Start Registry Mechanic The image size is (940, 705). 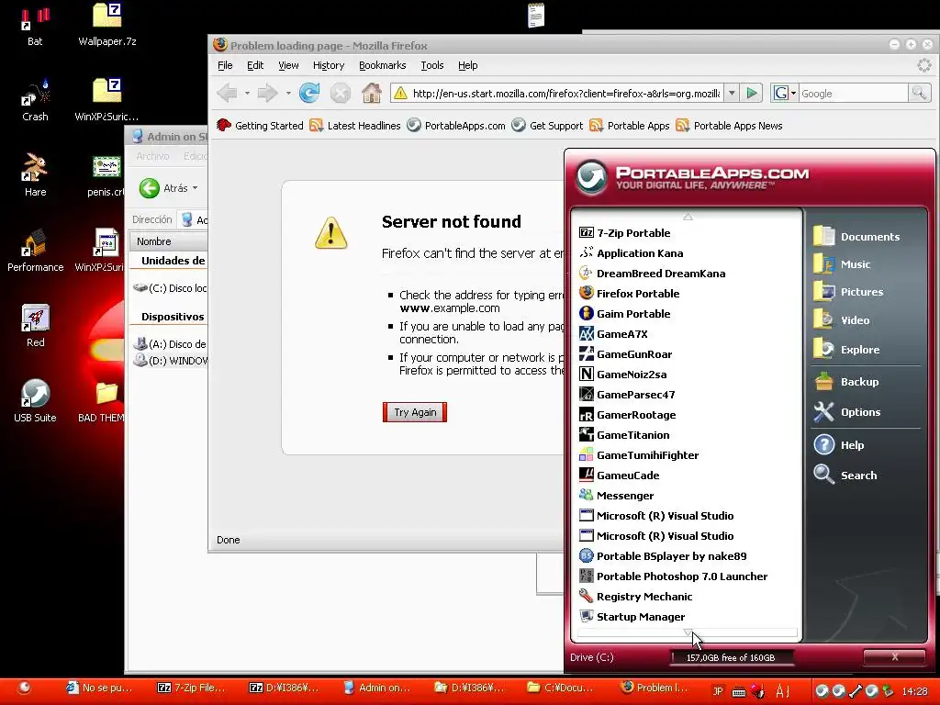point(635,597)
